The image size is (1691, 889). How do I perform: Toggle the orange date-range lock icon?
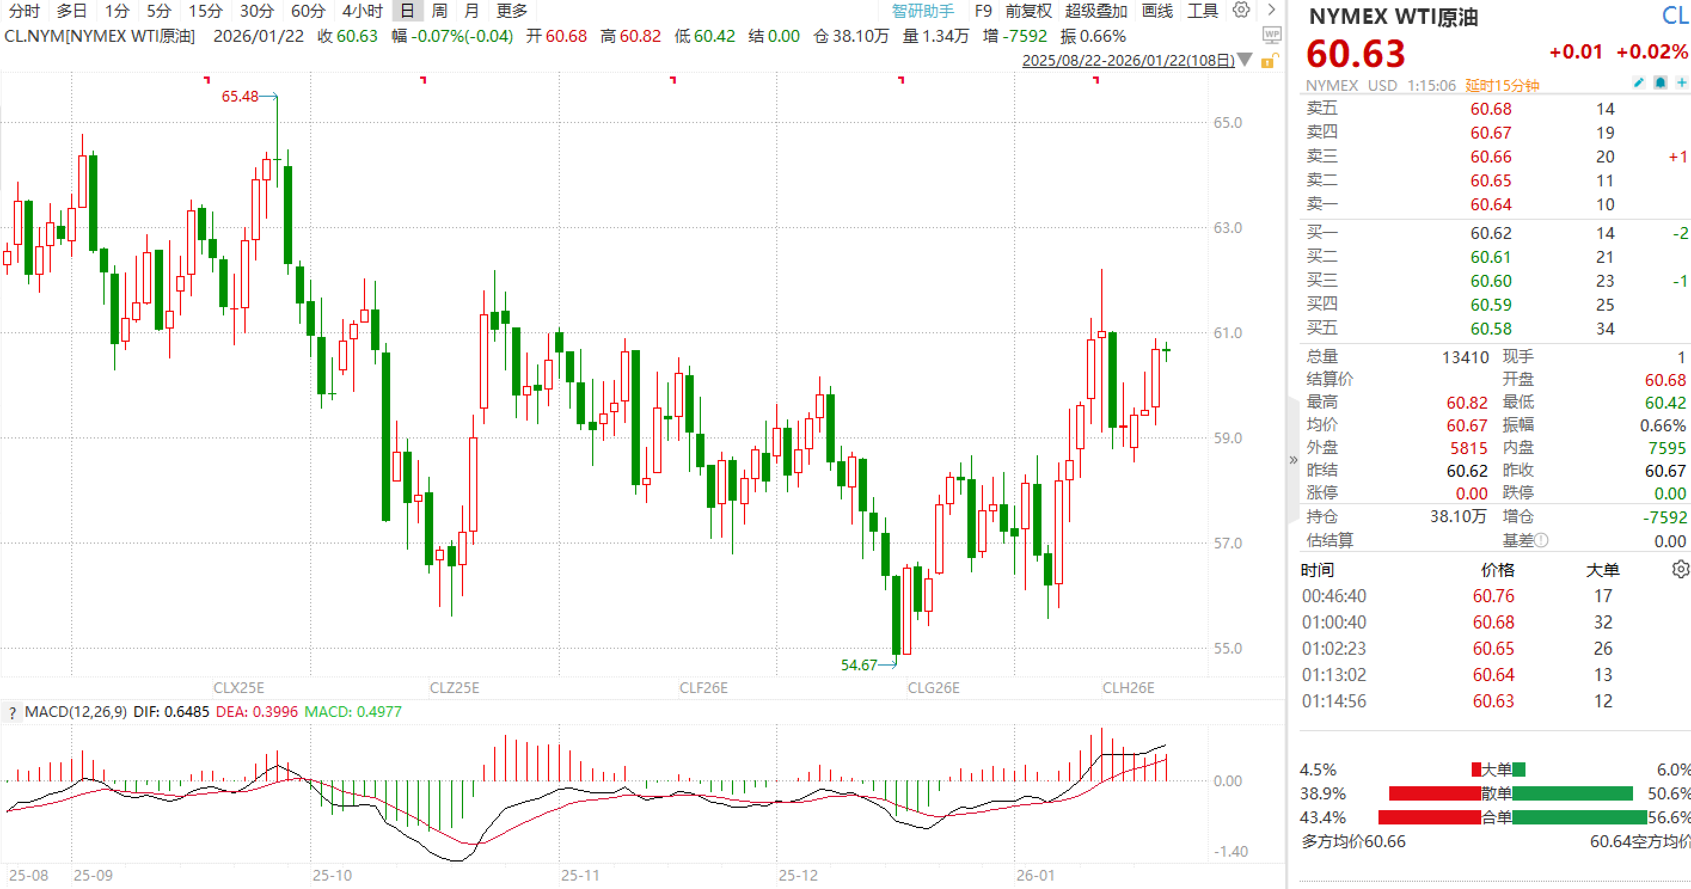(1269, 61)
